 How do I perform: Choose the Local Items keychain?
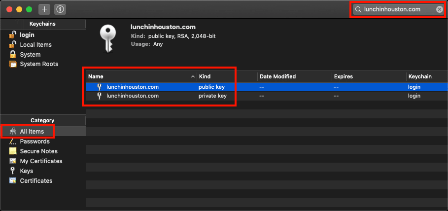35,44
